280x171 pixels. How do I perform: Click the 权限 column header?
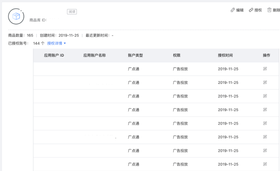click(x=177, y=55)
